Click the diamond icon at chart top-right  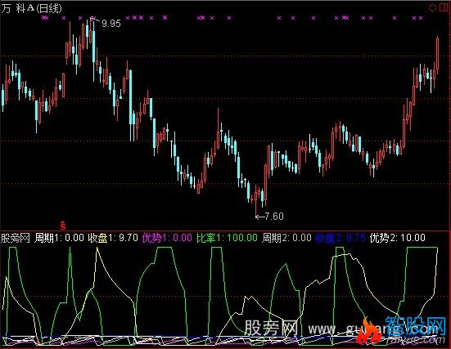coord(432,7)
